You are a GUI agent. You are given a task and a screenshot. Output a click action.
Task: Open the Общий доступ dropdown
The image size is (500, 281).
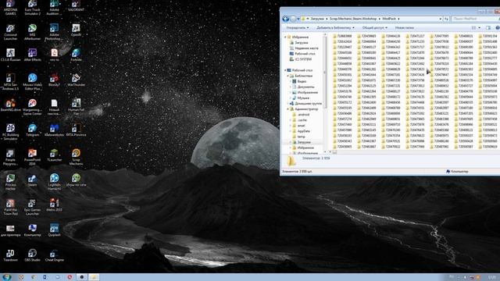click(x=375, y=28)
